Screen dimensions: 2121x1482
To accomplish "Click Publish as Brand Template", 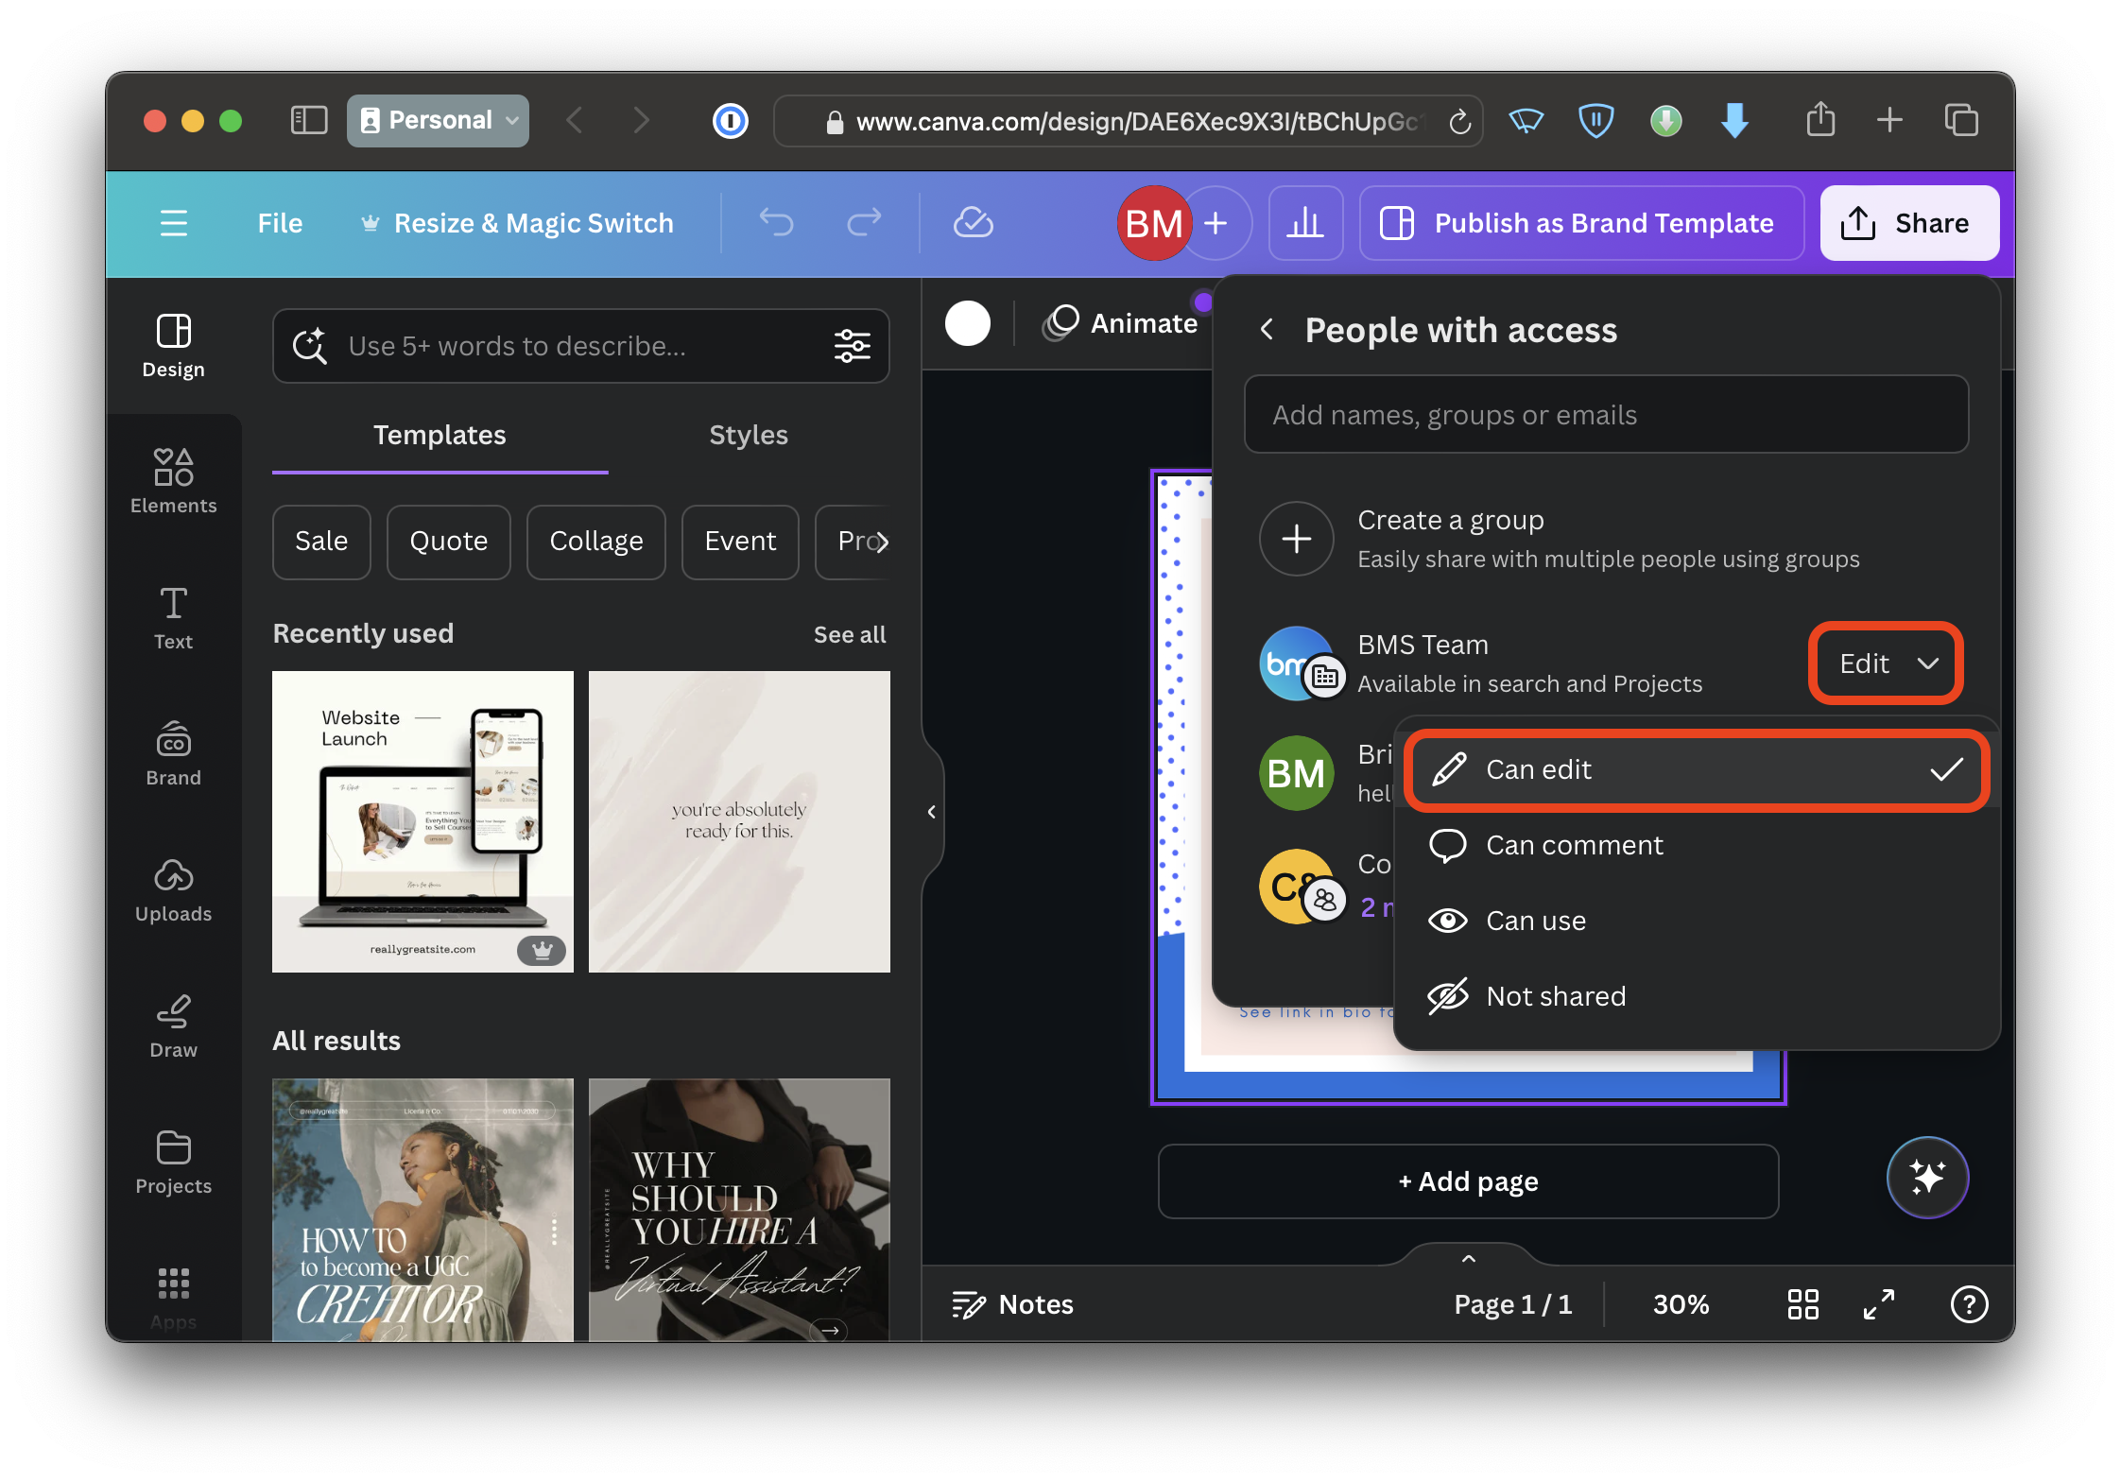I will point(1581,223).
